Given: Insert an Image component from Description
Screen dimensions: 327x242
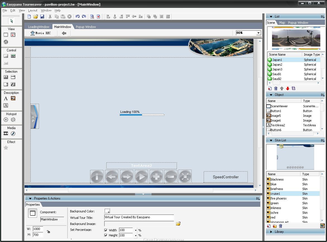Looking at the screenshot, I should click(13, 98).
